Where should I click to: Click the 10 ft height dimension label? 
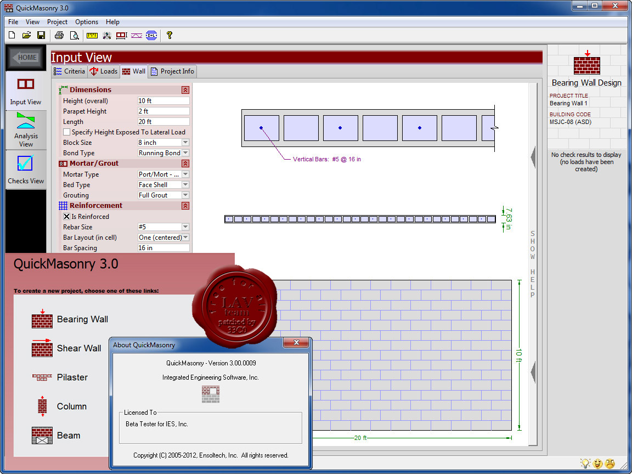pyautogui.click(x=519, y=356)
